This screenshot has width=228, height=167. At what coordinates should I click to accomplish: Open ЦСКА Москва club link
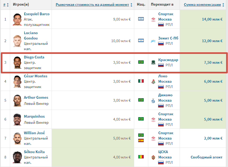[165, 154]
